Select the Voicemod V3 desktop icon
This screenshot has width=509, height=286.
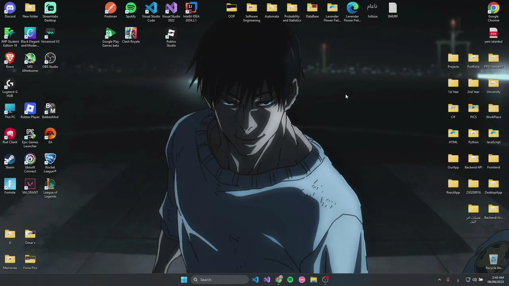coord(50,35)
